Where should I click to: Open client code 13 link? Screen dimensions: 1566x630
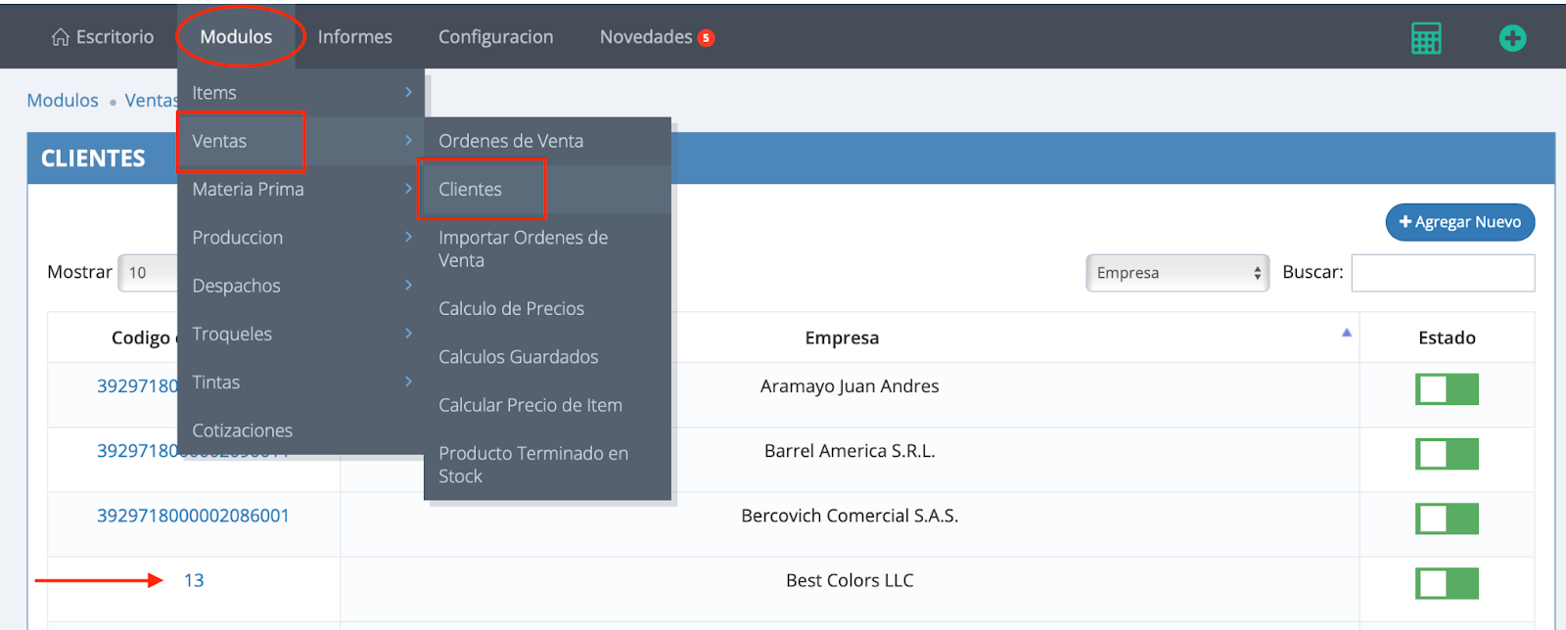click(194, 580)
